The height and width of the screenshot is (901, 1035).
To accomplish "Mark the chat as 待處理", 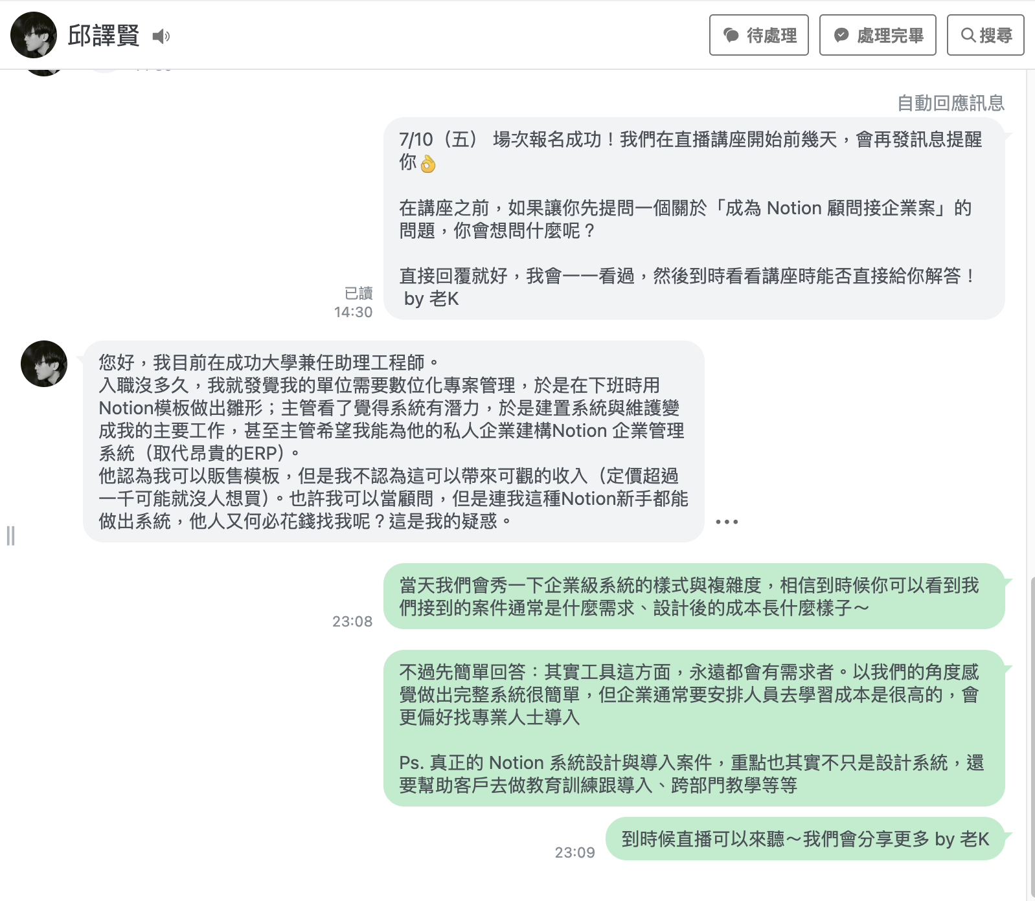I will point(759,35).
